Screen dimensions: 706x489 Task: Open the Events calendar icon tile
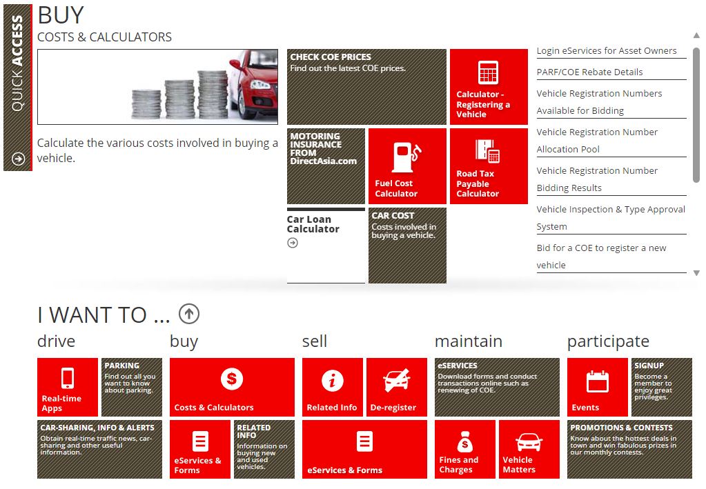(598, 382)
